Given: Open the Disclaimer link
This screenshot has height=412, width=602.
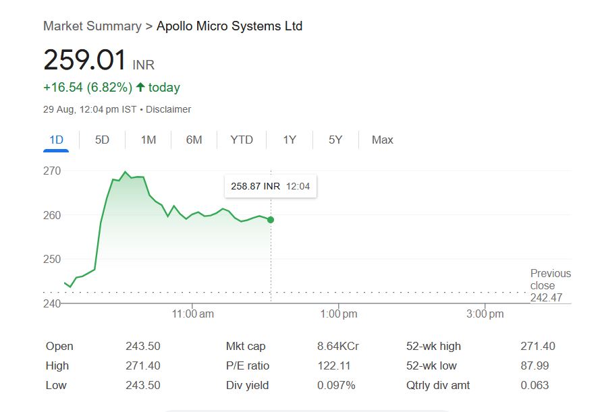Looking at the screenshot, I should coord(168,109).
